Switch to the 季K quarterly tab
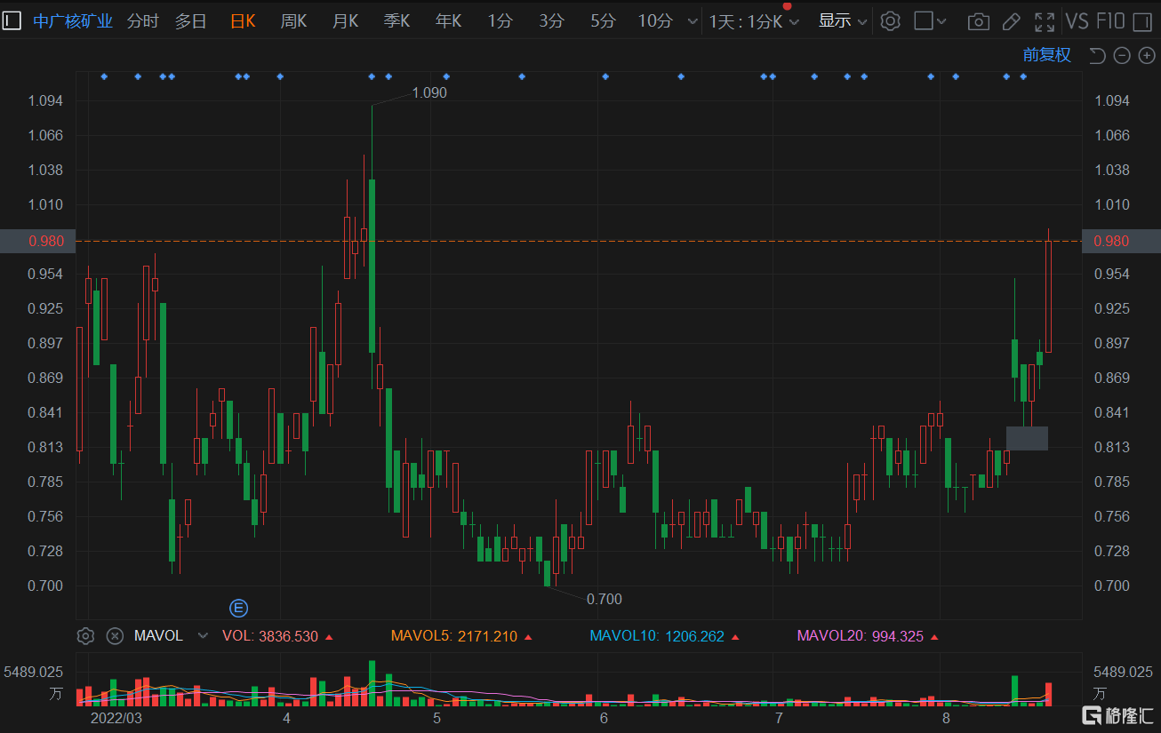The image size is (1161, 733). 396,21
